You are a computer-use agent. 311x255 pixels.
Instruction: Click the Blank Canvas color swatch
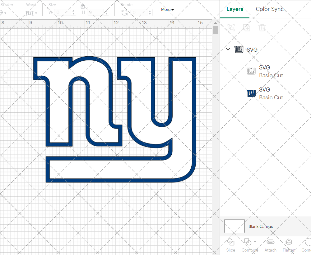click(234, 226)
